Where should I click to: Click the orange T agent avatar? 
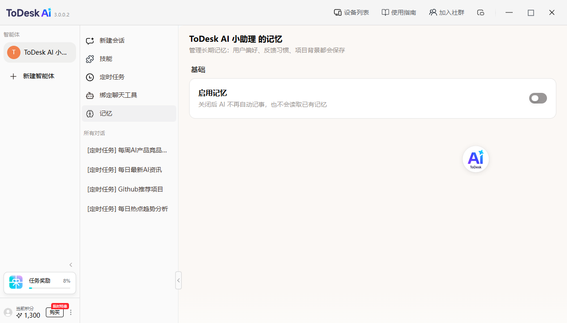[x=14, y=52]
